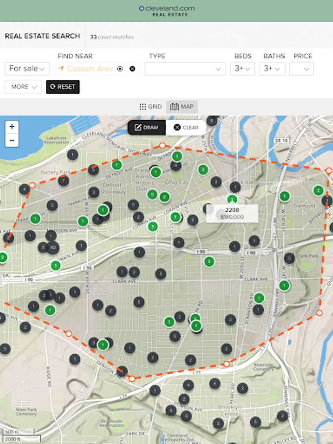Click green marker labeled 5 in Ohio City
333x444 pixels.
pos(152,194)
